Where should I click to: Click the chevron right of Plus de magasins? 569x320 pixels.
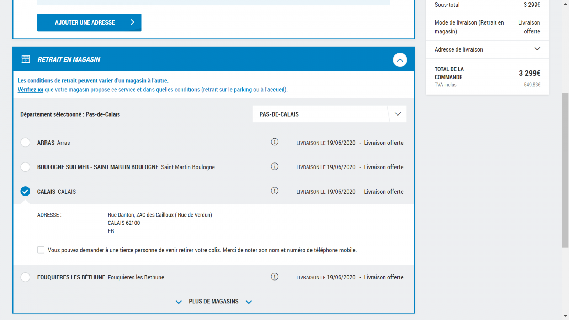click(x=249, y=302)
